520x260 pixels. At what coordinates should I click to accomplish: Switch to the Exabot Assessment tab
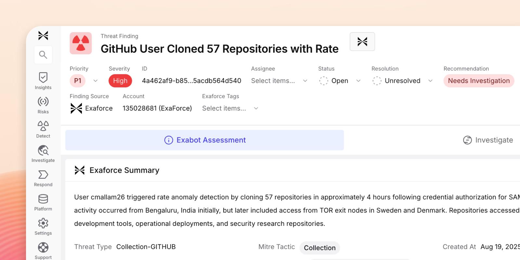coord(205,140)
